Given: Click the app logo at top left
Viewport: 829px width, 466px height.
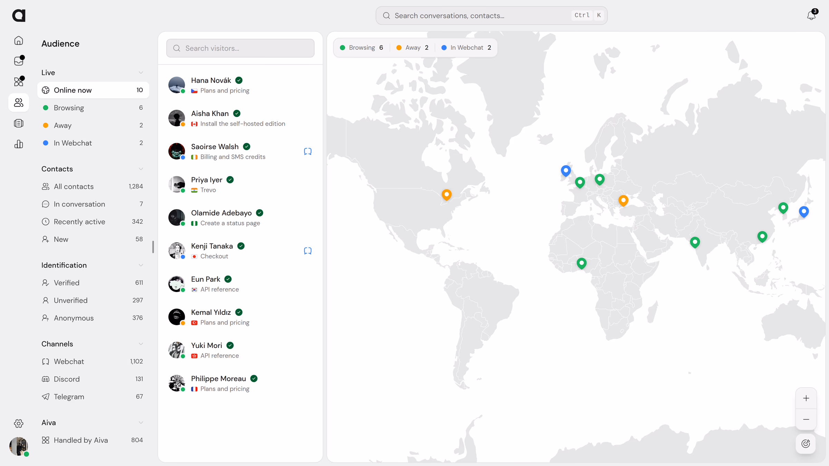Looking at the screenshot, I should (x=19, y=16).
